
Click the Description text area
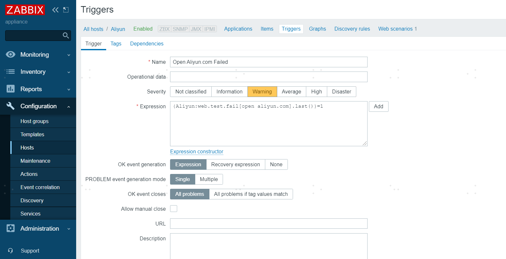pyautogui.click(x=269, y=246)
